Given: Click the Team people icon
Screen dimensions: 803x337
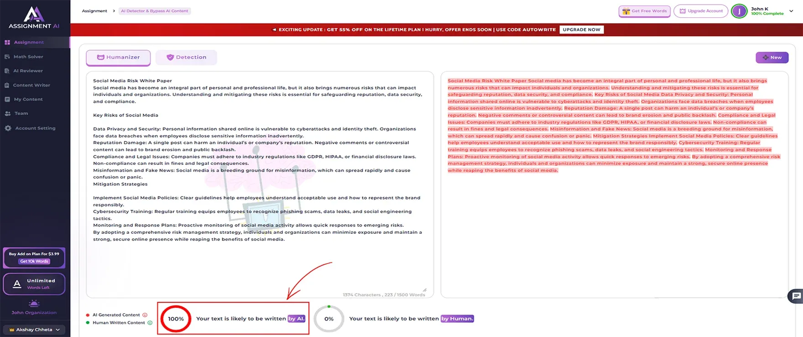Looking at the screenshot, I should (7, 113).
